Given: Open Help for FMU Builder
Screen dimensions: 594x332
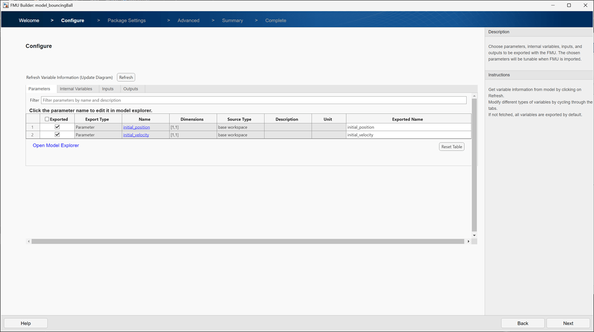Looking at the screenshot, I should 26,323.
